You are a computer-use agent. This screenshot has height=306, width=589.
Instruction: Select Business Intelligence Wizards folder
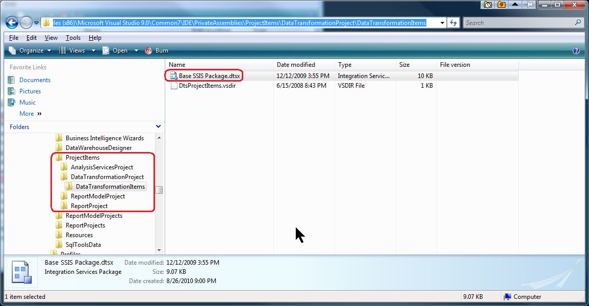tap(105, 138)
